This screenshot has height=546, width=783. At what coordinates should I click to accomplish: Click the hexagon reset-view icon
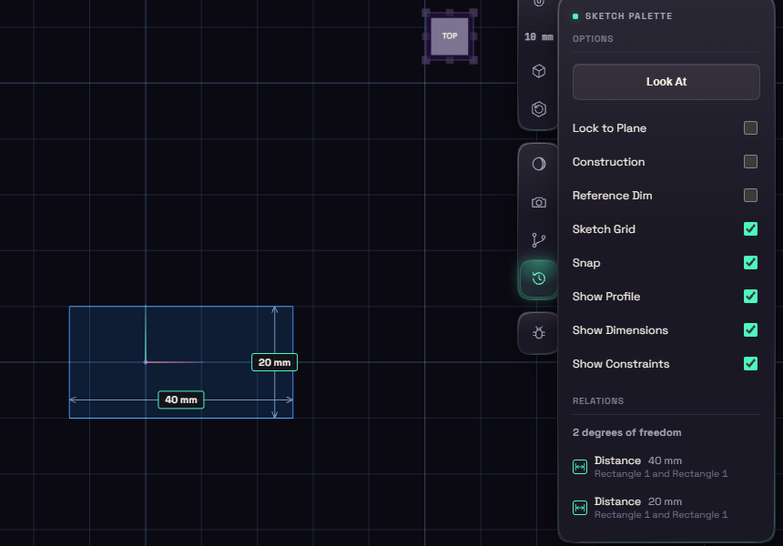coord(538,109)
